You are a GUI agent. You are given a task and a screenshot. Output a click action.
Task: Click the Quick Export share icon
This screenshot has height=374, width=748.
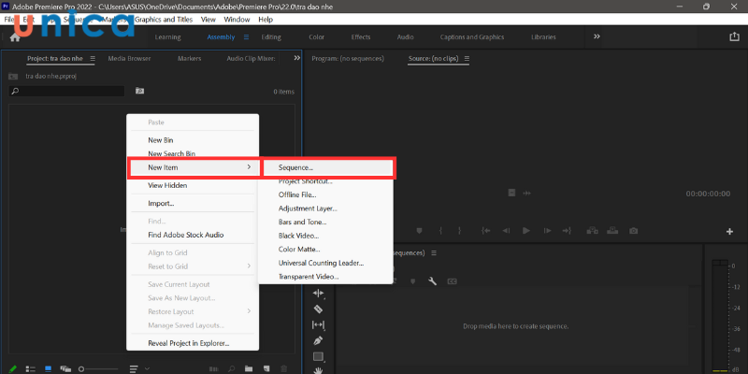734,36
